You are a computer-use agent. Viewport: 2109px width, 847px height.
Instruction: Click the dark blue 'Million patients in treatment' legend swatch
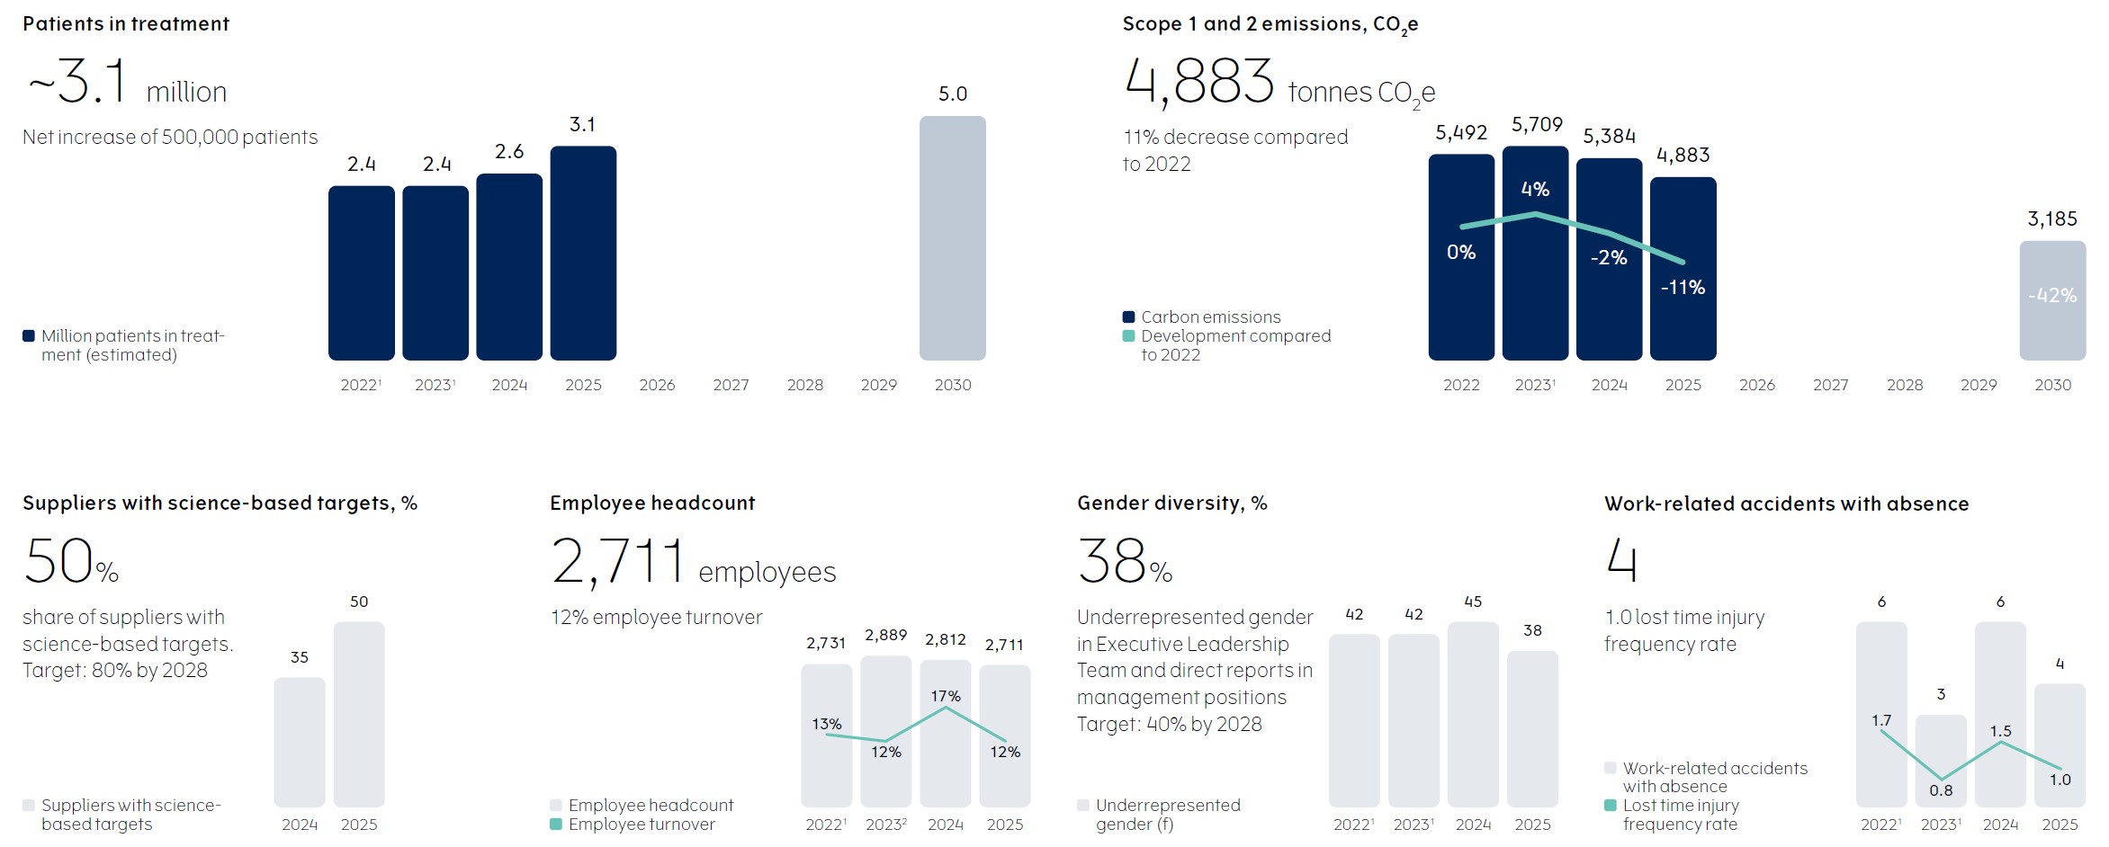coord(29,336)
